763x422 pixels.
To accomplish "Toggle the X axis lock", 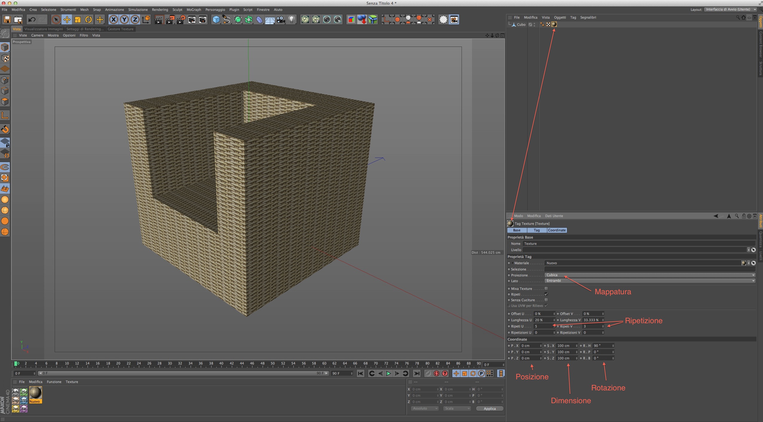I will click(x=113, y=20).
